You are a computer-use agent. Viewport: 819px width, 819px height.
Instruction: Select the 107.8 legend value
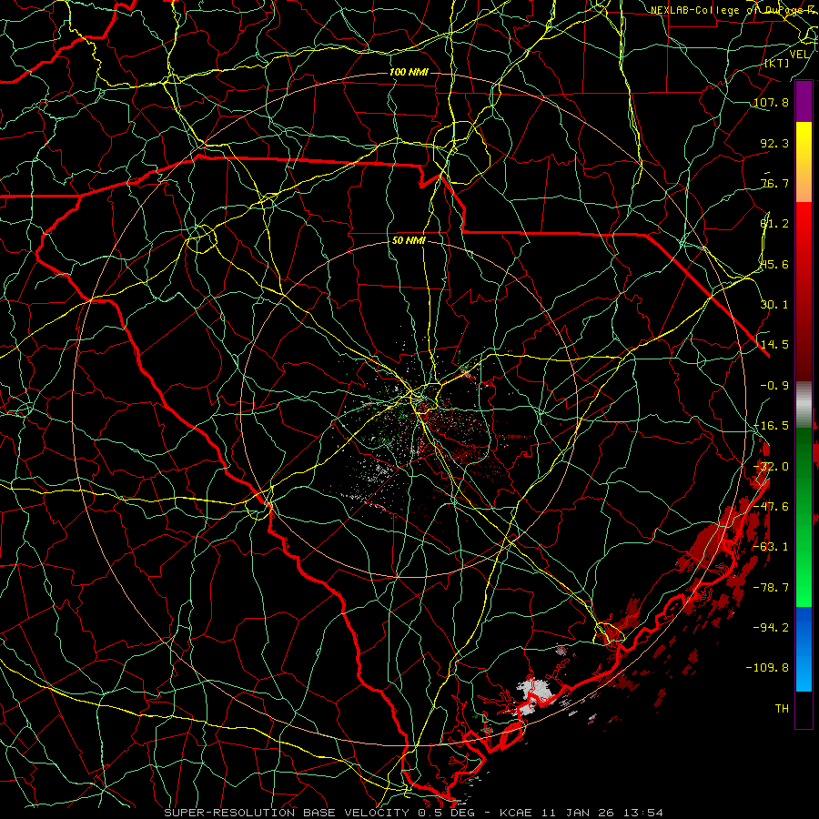771,102
